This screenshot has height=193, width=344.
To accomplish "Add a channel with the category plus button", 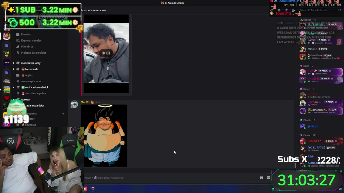I will pyautogui.click(x=63, y=114).
